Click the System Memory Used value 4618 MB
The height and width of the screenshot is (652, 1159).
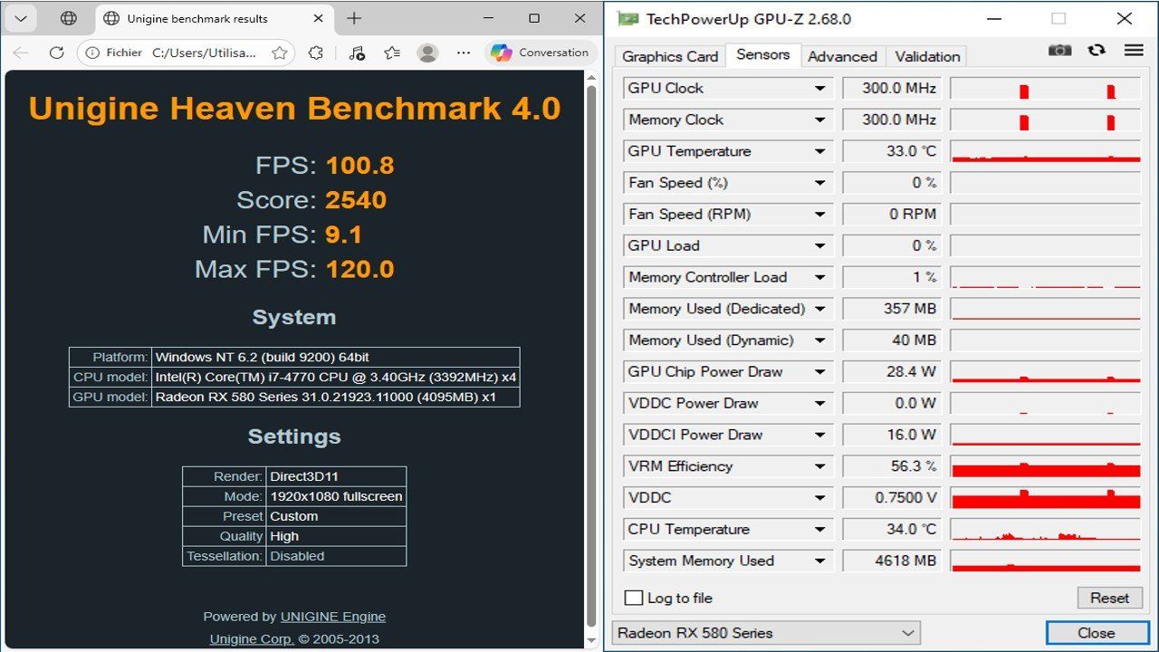(x=891, y=561)
